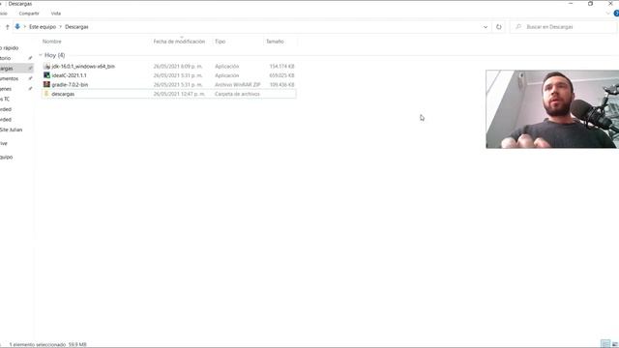Click the blue downloads arrow icon in address bar
The image size is (619, 348).
(17, 26)
